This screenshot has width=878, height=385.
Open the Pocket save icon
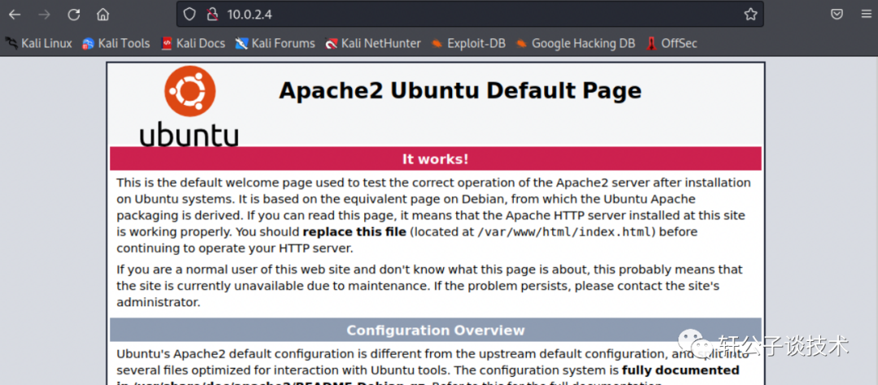coord(837,15)
